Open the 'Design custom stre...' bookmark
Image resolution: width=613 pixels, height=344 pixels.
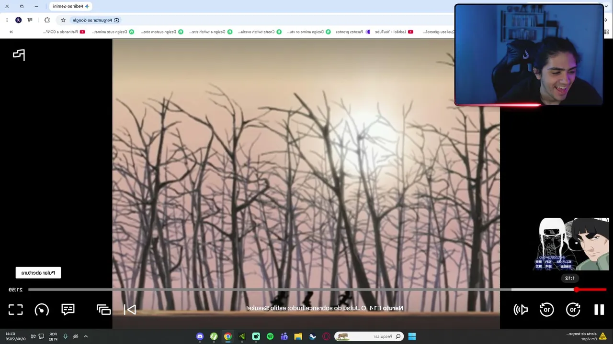(x=162, y=32)
